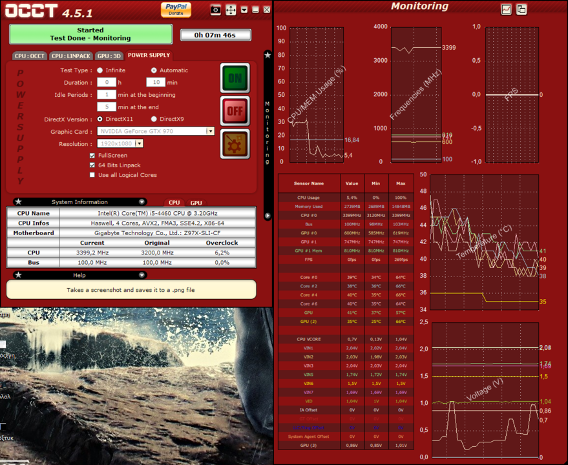Click the Duration minutes input field
Screen dimensions: 568x465
click(156, 82)
